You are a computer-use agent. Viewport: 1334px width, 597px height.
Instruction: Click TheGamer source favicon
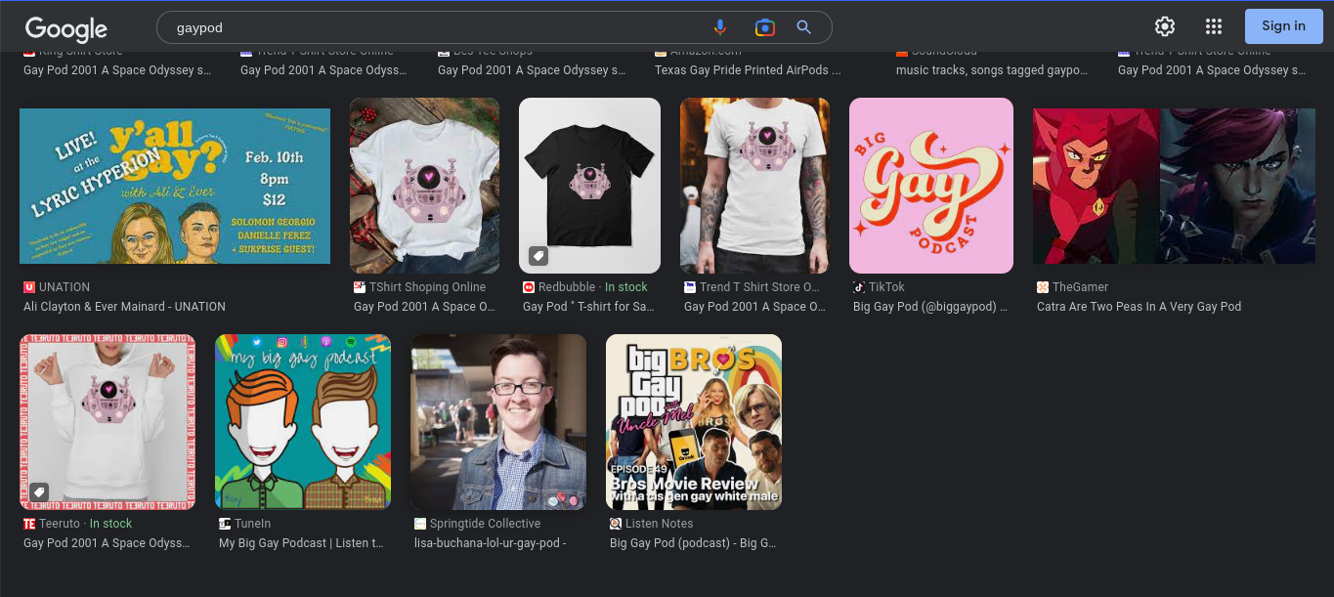pyautogui.click(x=1043, y=287)
